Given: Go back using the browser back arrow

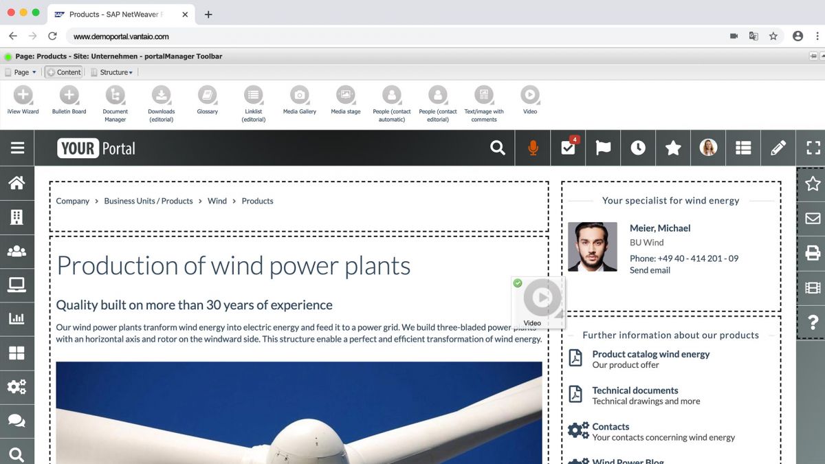Looking at the screenshot, I should (x=13, y=36).
